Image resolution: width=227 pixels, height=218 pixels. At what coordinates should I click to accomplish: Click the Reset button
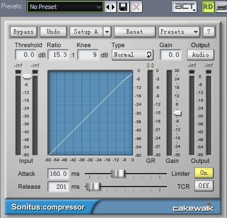[x=135, y=31]
